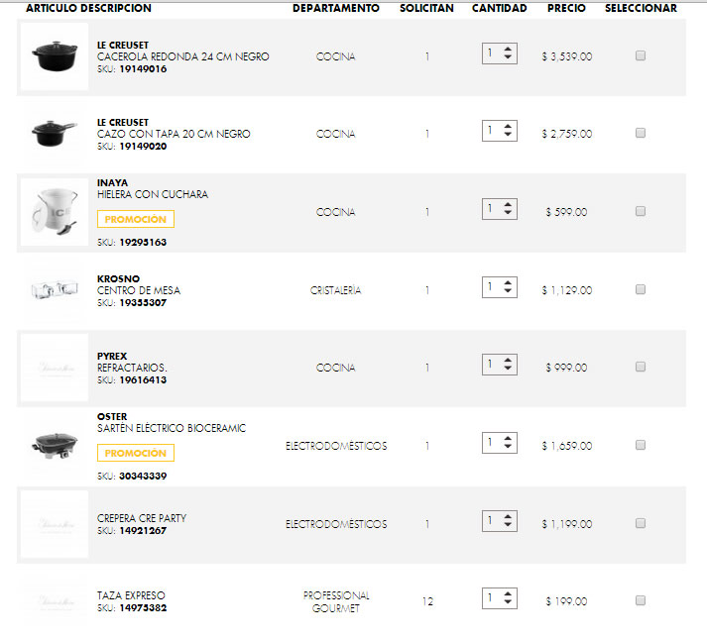Click the Promoción badge on Hielera item

(136, 220)
